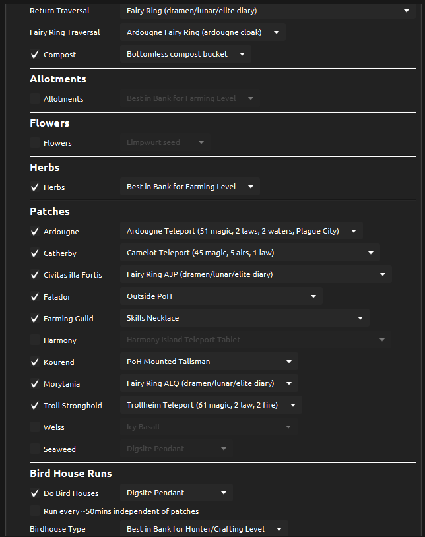The image size is (425, 537).
Task: Open the Birdhouse Type dropdown
Action: tap(204, 529)
